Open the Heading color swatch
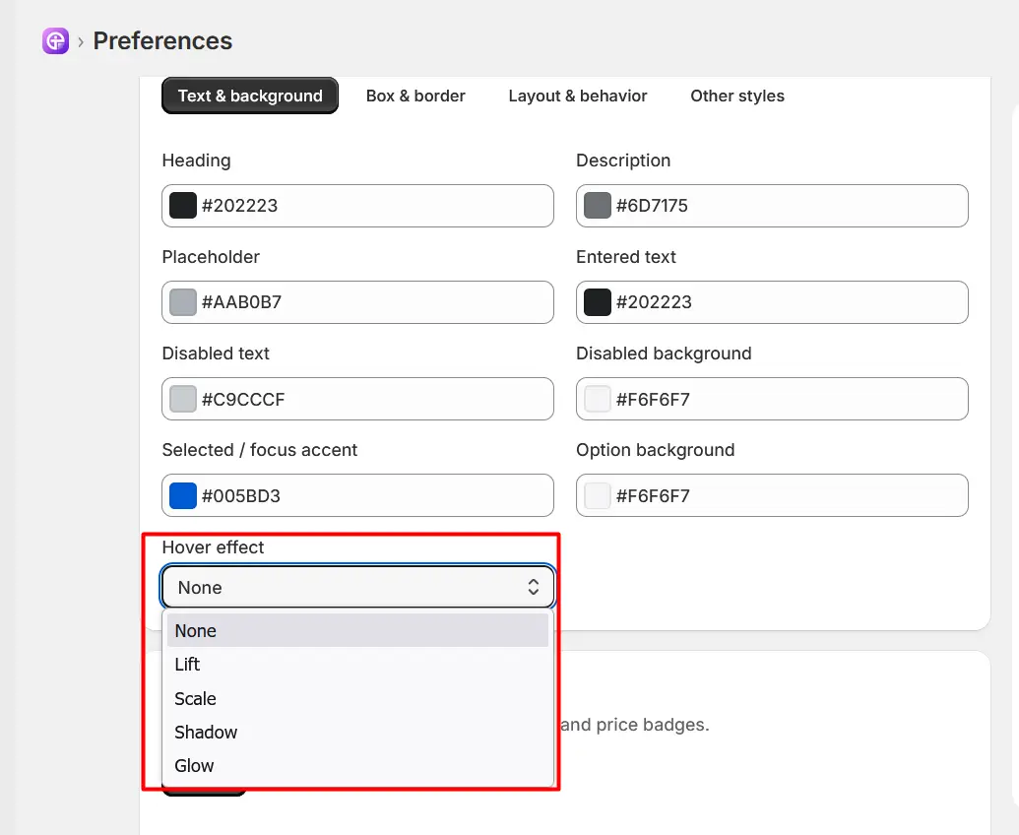This screenshot has width=1019, height=835. tap(182, 206)
